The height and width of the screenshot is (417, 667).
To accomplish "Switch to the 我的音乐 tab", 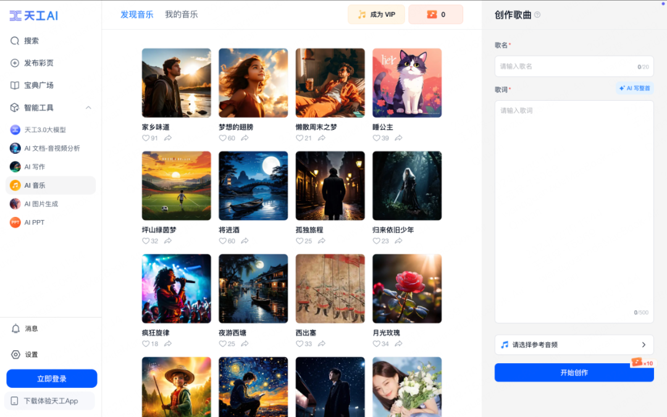I will pyautogui.click(x=182, y=14).
